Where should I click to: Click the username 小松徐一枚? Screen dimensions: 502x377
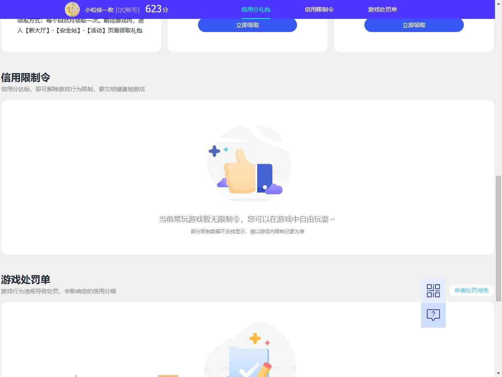click(99, 9)
